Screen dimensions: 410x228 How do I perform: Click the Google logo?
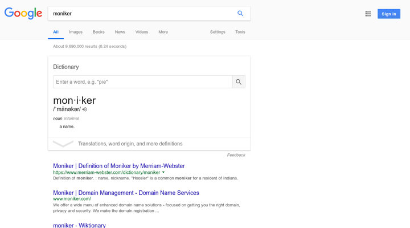click(x=23, y=14)
